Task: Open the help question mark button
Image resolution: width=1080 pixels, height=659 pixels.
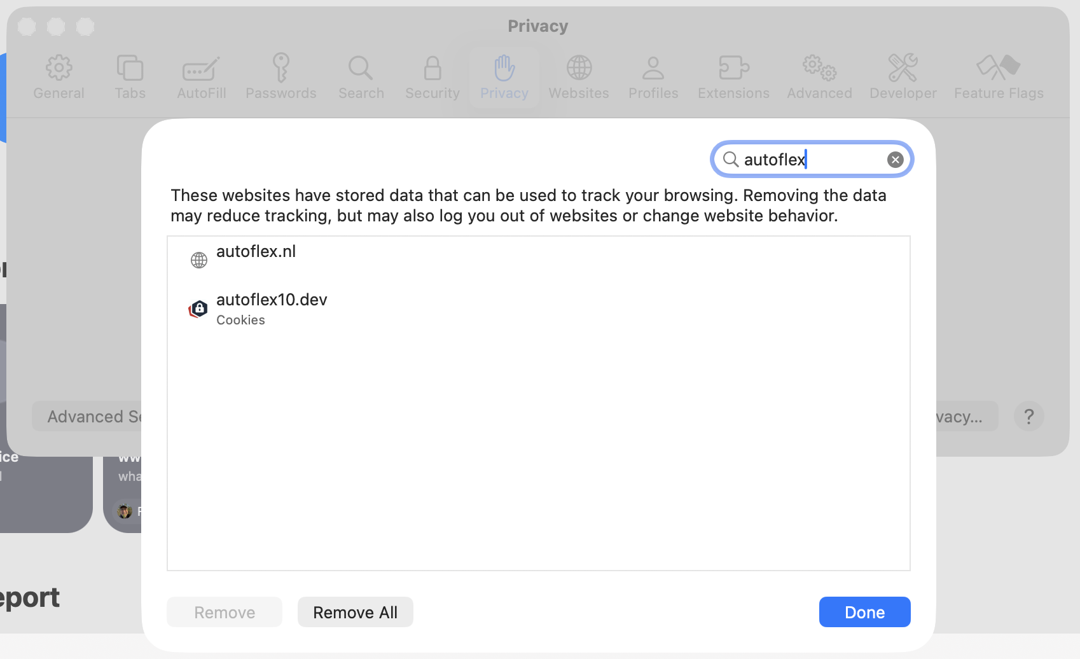Action: (x=1028, y=417)
